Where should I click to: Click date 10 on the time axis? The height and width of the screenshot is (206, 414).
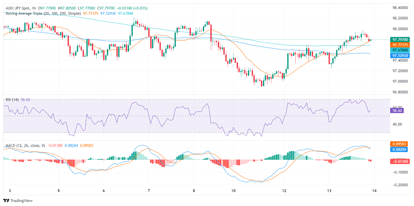(233, 191)
